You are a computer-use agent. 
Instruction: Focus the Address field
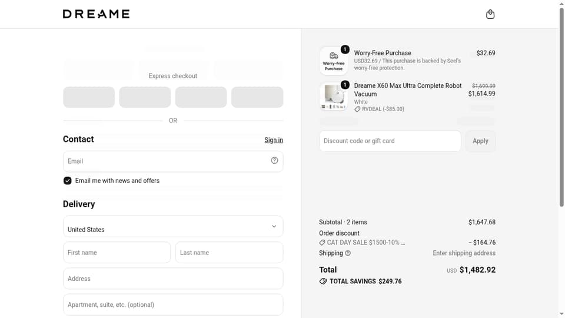[x=173, y=279]
